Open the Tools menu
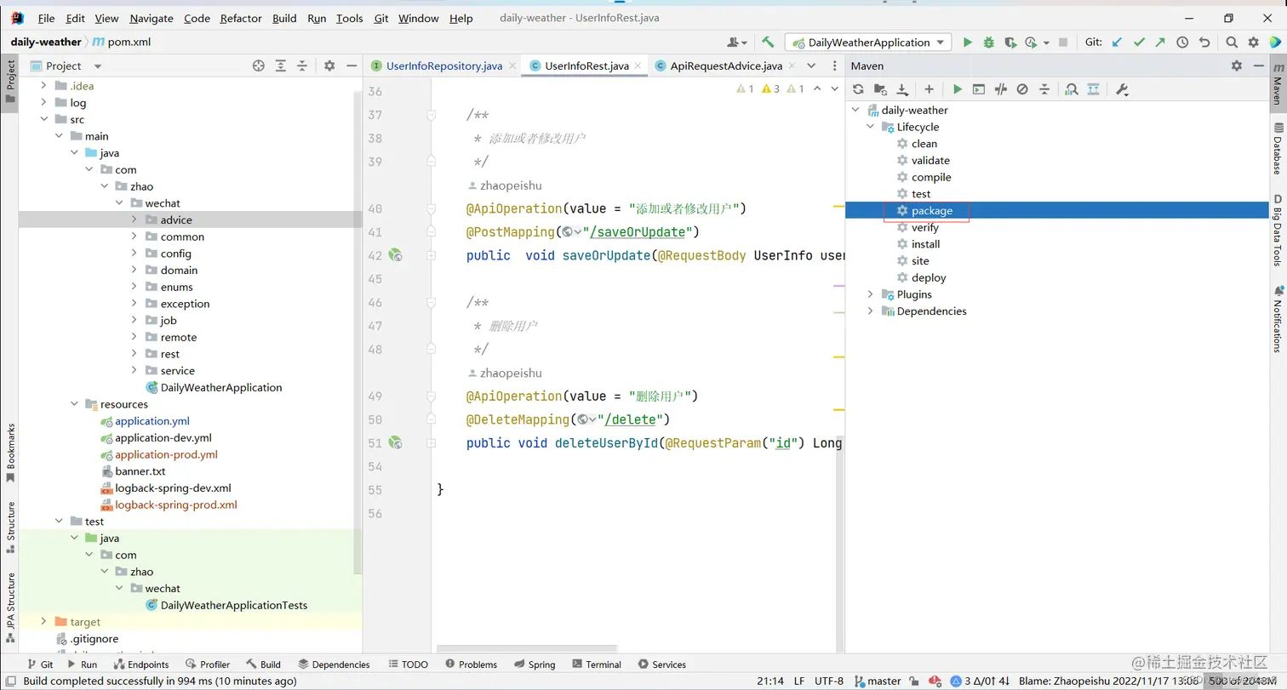1287x690 pixels. point(349,18)
